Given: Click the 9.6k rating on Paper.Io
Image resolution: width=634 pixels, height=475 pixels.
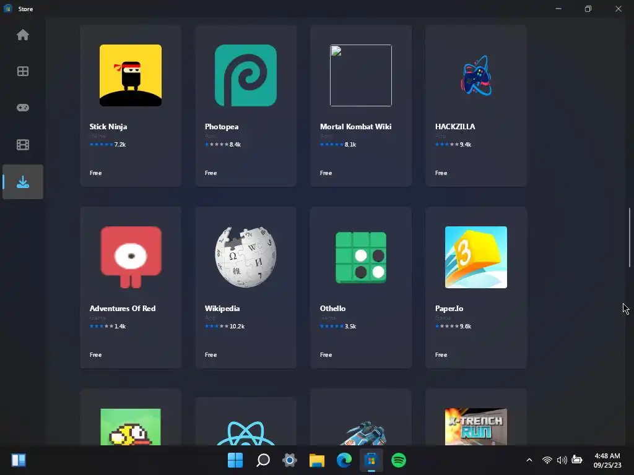Looking at the screenshot, I should click(x=466, y=327).
